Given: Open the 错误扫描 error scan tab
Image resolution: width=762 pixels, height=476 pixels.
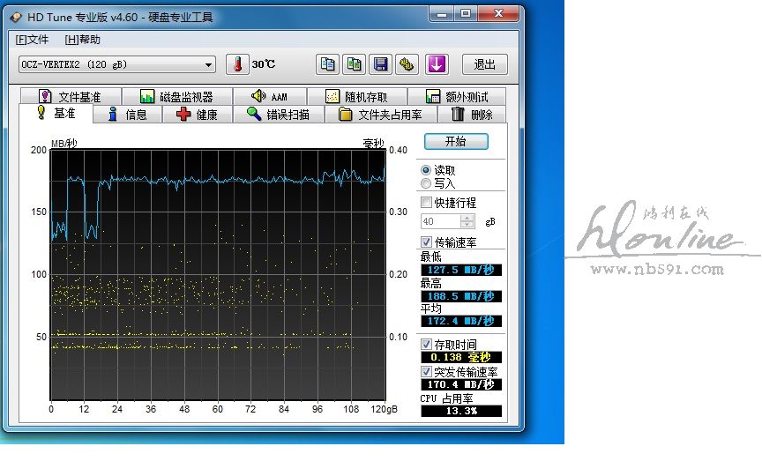Looking at the screenshot, I should pos(278,115).
